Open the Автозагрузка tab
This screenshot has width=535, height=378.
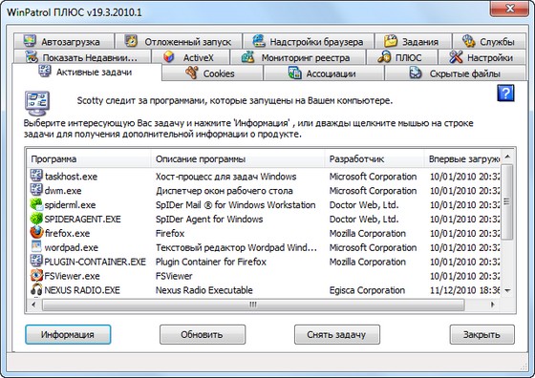tap(64, 41)
